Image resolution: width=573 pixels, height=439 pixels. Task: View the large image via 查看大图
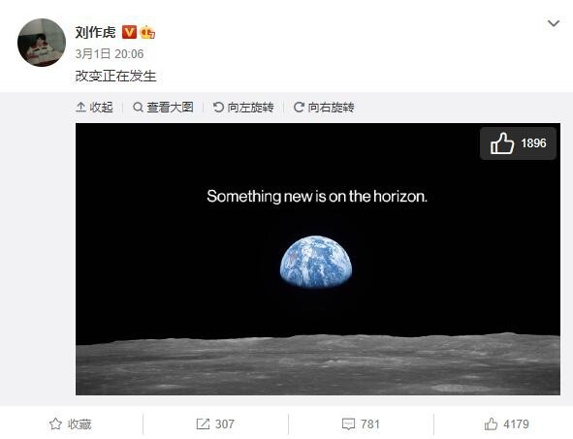click(x=163, y=107)
